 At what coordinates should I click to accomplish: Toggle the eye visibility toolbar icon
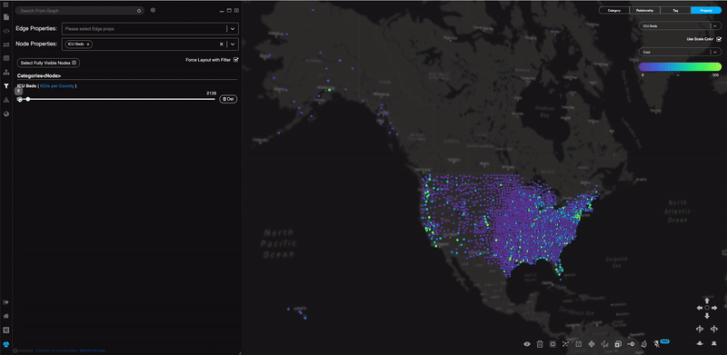(527, 344)
